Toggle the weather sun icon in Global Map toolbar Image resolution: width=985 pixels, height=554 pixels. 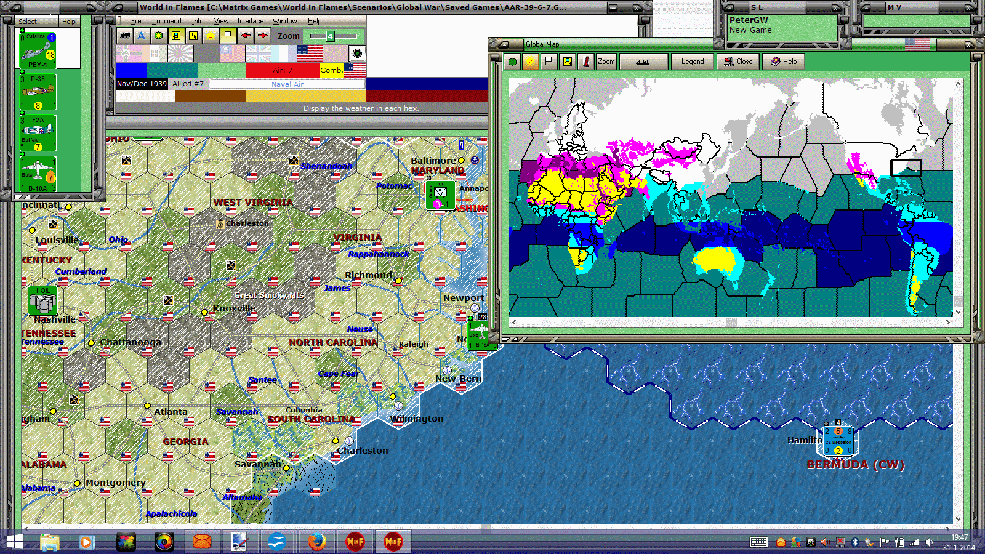(531, 62)
